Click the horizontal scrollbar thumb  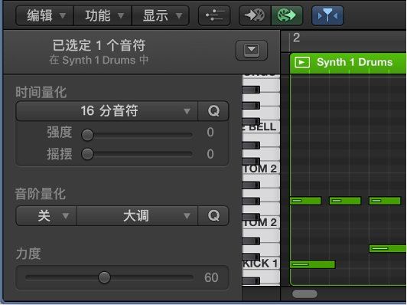pos(304,294)
